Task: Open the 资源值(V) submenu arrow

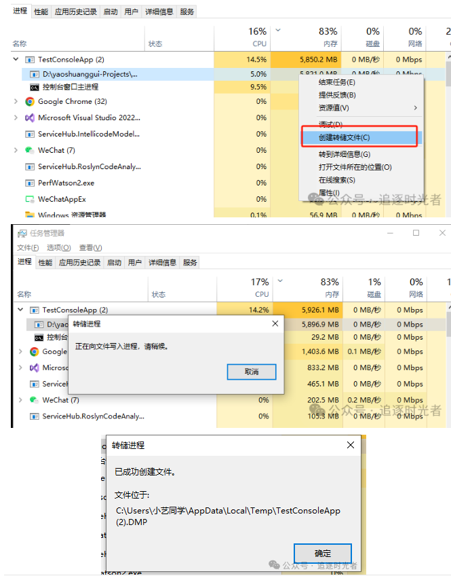Action: (x=416, y=107)
